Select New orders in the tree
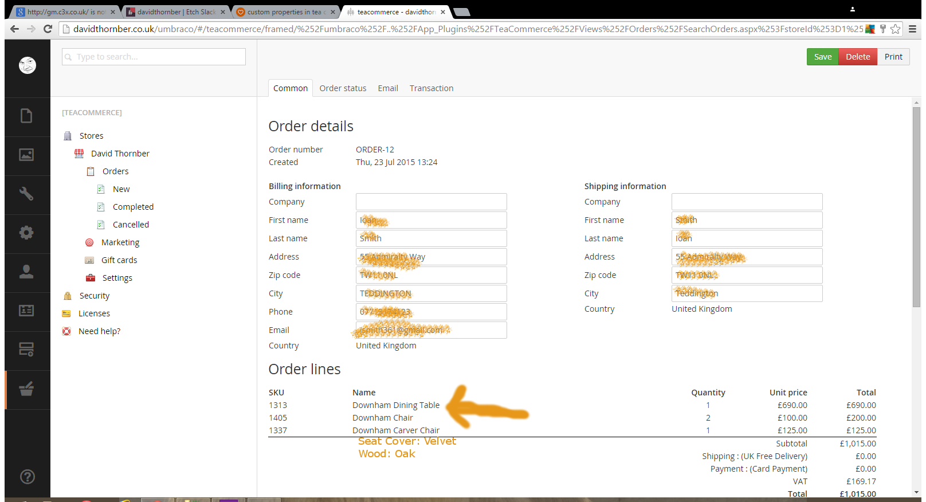This screenshot has height=502, width=926. click(121, 189)
